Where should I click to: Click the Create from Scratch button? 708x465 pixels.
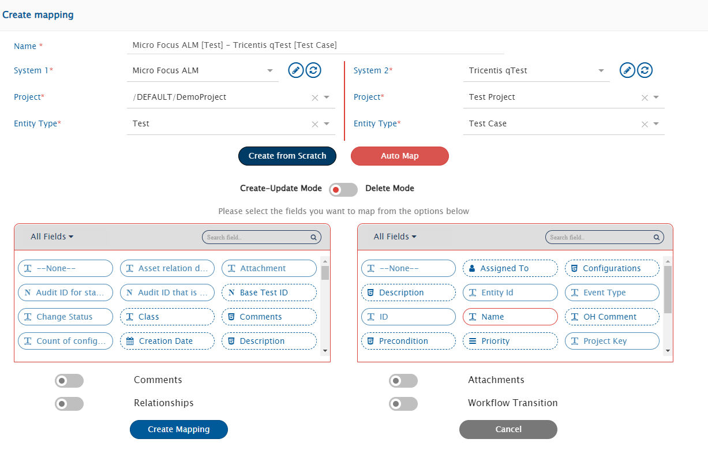coord(287,156)
